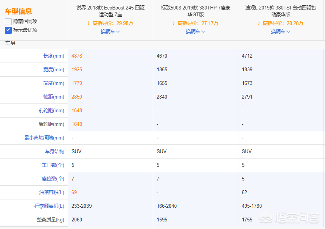
Task: Select the curb weight 1595
Action: 162,220
